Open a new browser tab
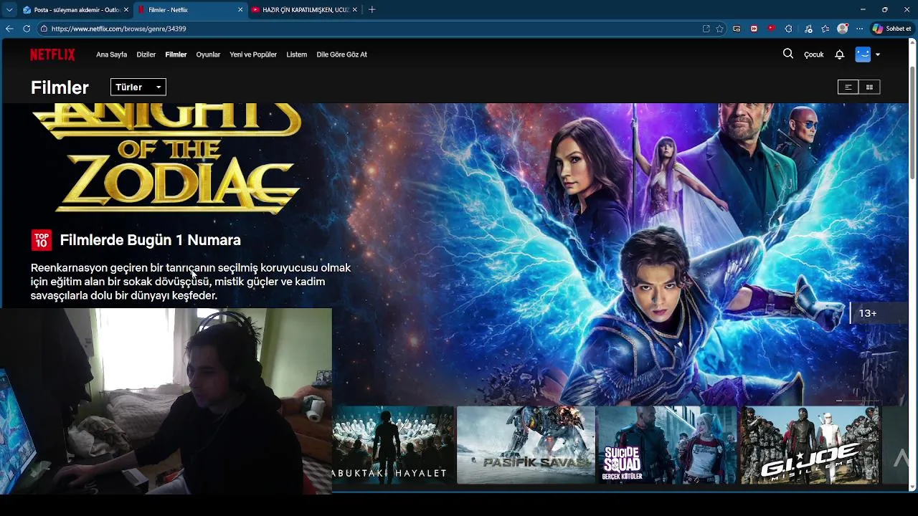Image resolution: width=918 pixels, height=516 pixels. 372,10
